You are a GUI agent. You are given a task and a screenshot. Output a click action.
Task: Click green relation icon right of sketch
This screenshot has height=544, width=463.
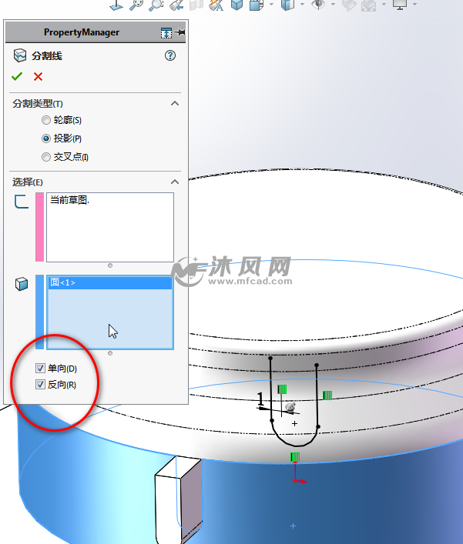pos(327,395)
